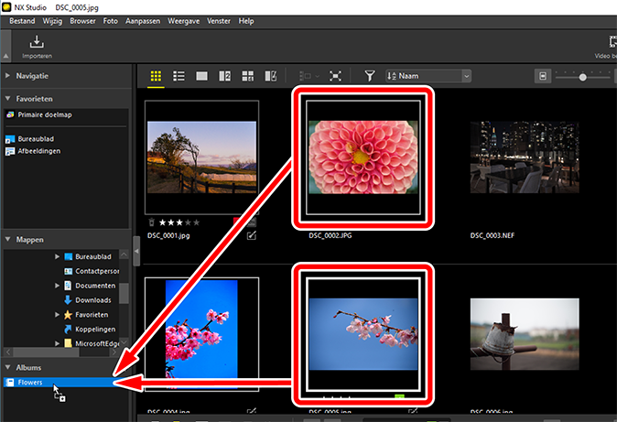
Task: Open the before/after comparison view
Action: pyautogui.click(x=271, y=76)
